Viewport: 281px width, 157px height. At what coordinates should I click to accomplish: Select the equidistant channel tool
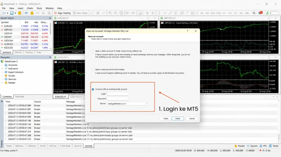coord(176,13)
